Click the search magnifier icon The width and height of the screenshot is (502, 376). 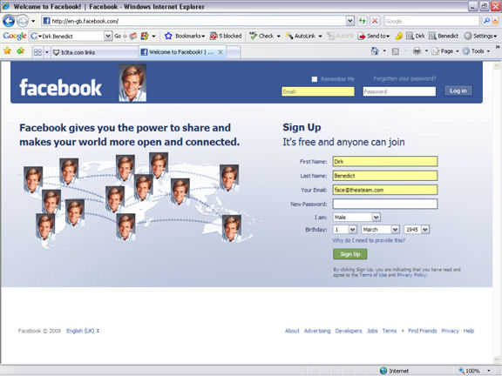pyautogui.click(x=486, y=21)
